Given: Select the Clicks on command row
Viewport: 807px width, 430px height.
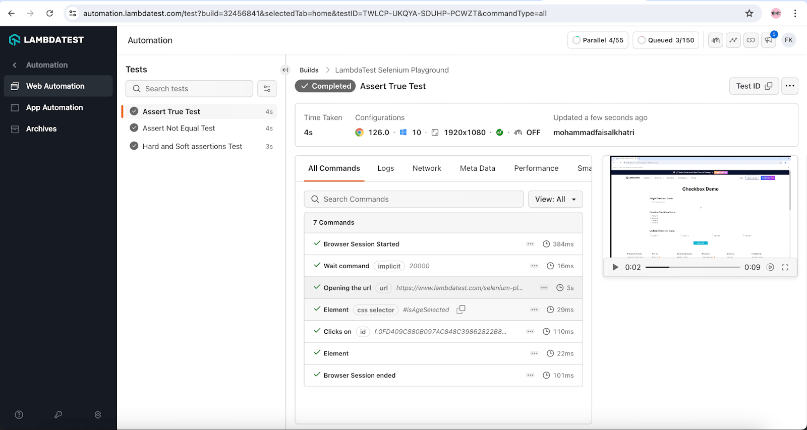Looking at the screenshot, I should pyautogui.click(x=443, y=332).
